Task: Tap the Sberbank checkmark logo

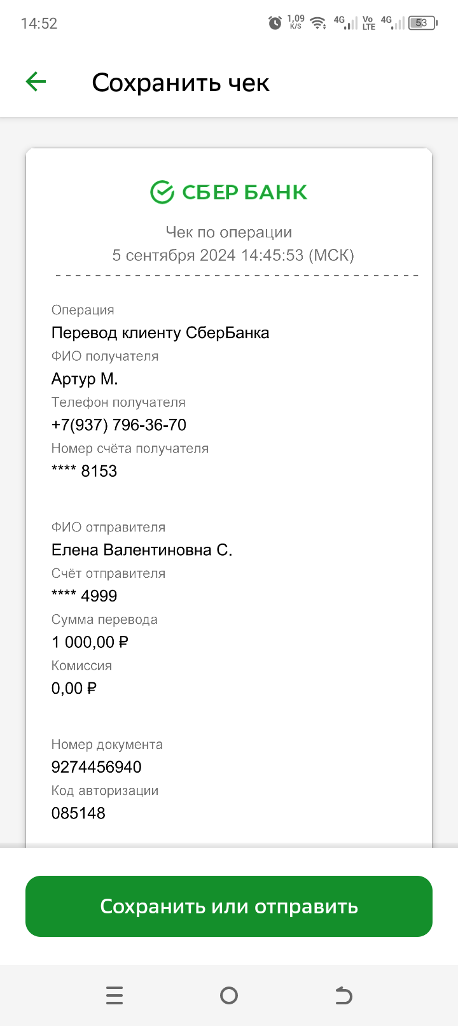Action: [x=162, y=192]
